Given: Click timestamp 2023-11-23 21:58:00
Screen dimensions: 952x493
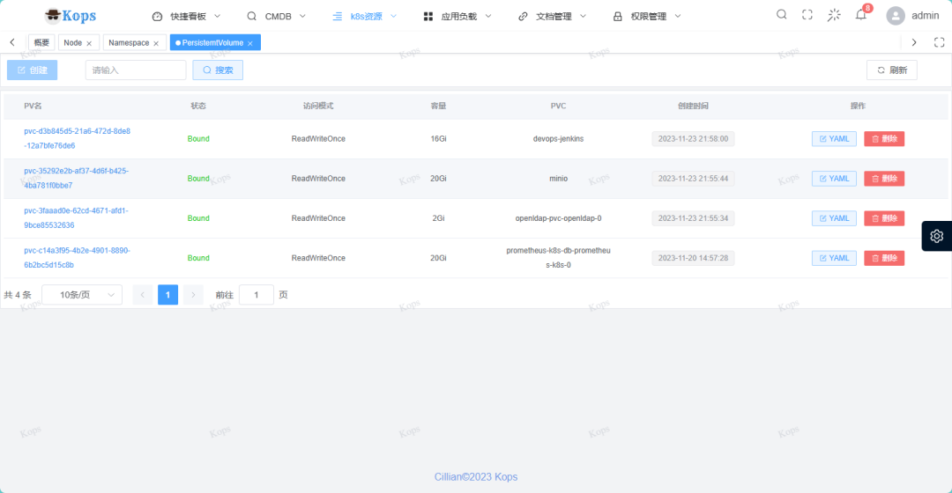Looking at the screenshot, I should pyautogui.click(x=693, y=139).
